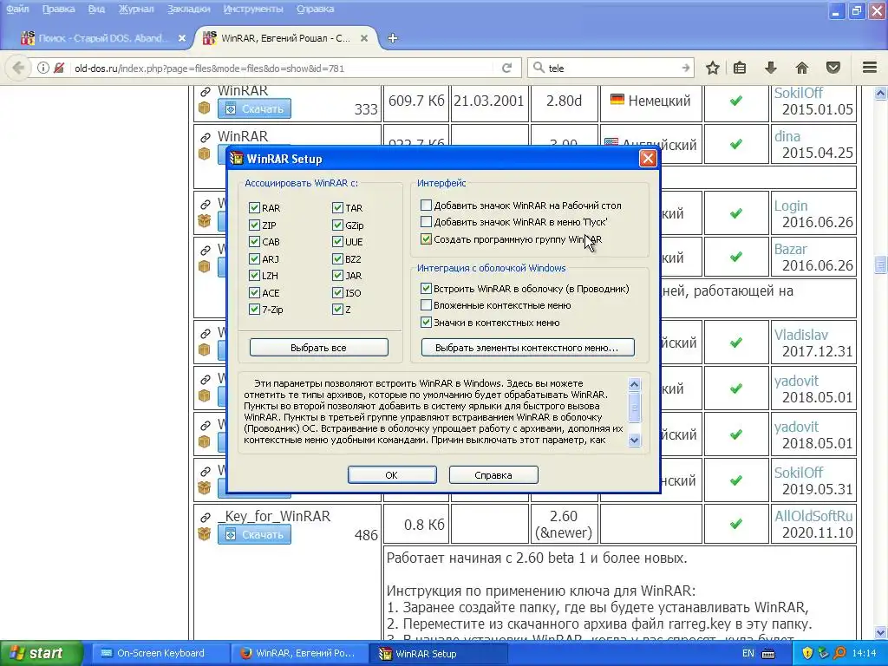Click the package box icon beside _Key_for_WinRAR
The image size is (888, 666).
(x=205, y=533)
